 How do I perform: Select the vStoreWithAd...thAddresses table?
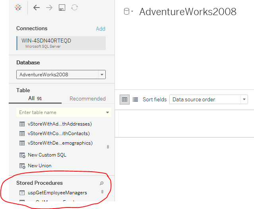tap(60, 124)
